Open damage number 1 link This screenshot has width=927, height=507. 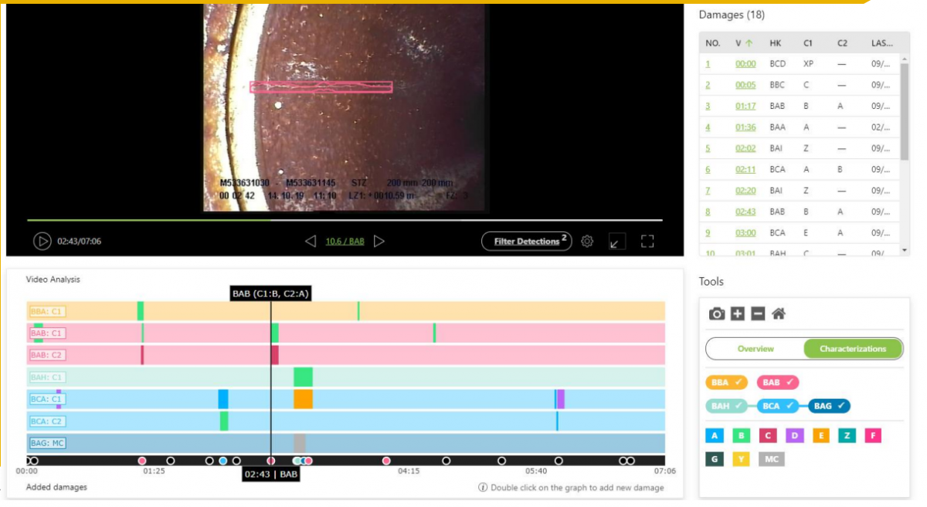point(708,64)
